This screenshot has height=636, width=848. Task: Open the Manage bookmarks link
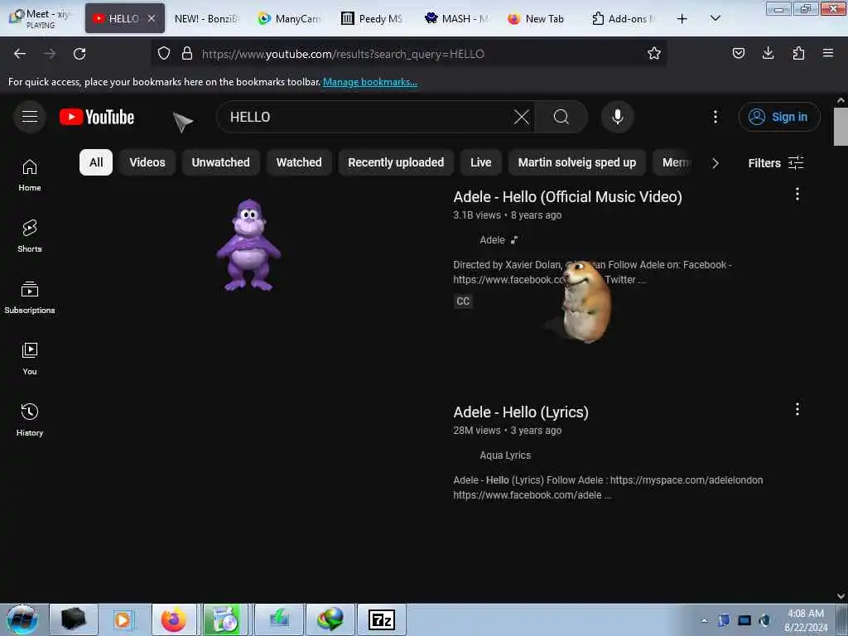[370, 82]
